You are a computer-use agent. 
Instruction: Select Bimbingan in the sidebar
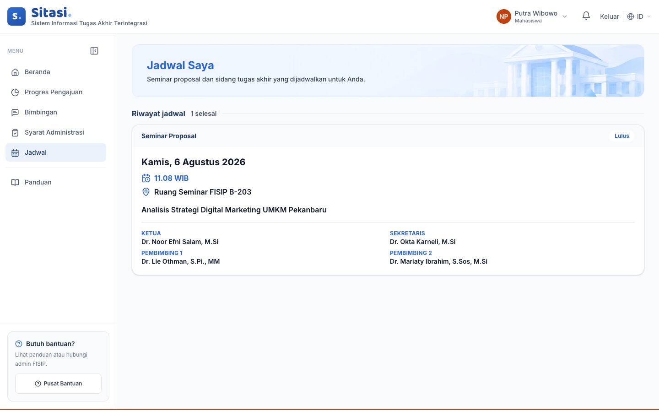click(x=56, y=112)
